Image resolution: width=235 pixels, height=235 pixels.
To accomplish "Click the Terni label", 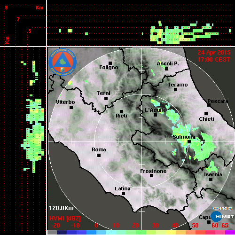I will 103,93.
